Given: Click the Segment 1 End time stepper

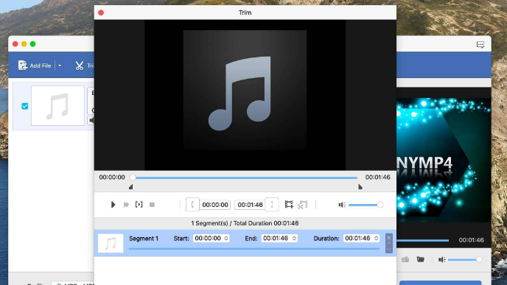Looking at the screenshot, I should (x=294, y=238).
